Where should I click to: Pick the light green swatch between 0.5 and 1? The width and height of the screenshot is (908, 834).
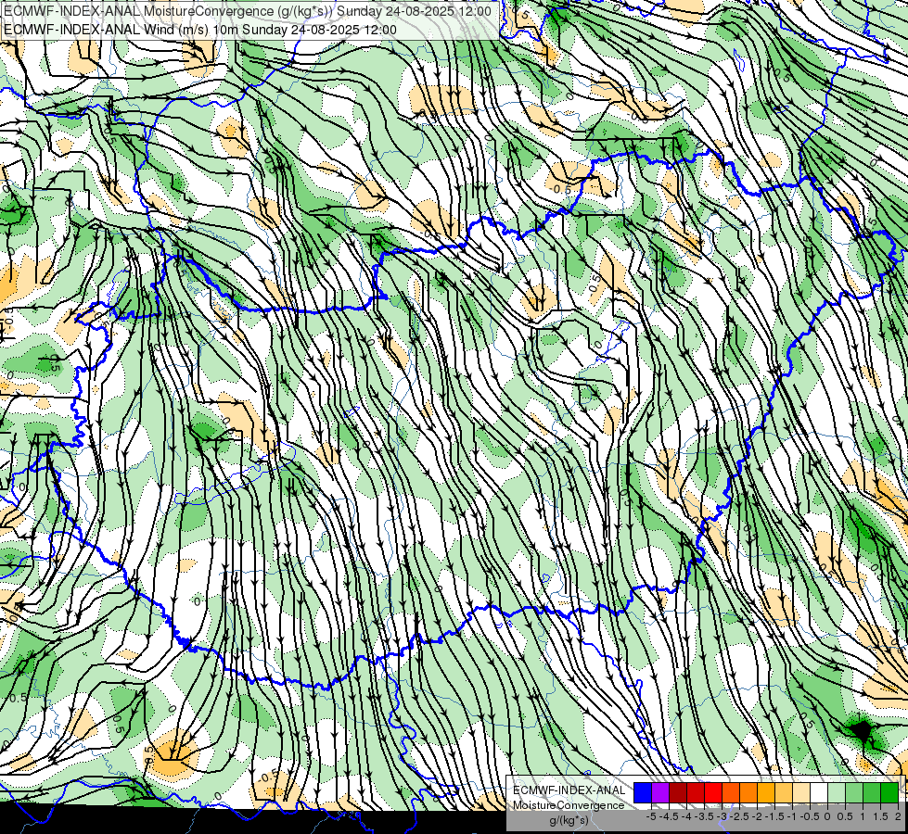tap(854, 793)
